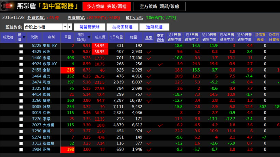Tick the pin checkbox for 3005 神基
The height and width of the screenshot is (157, 280).
(21, 107)
